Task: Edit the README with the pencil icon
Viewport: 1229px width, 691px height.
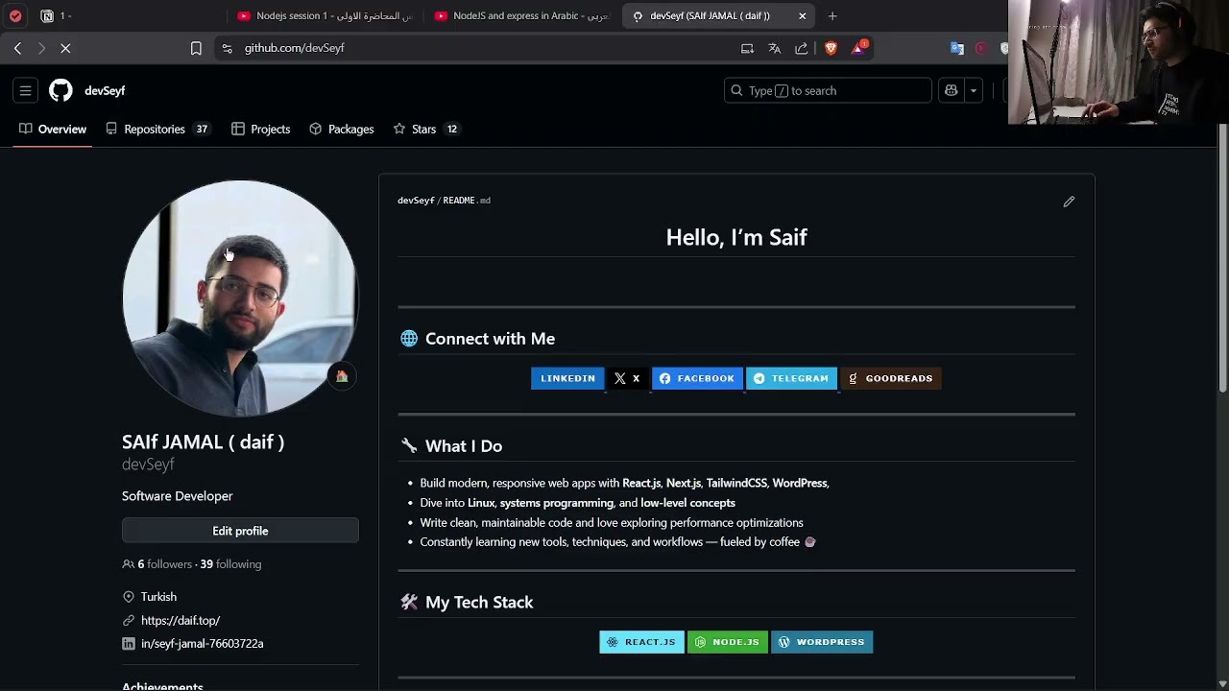Action: [x=1069, y=202]
